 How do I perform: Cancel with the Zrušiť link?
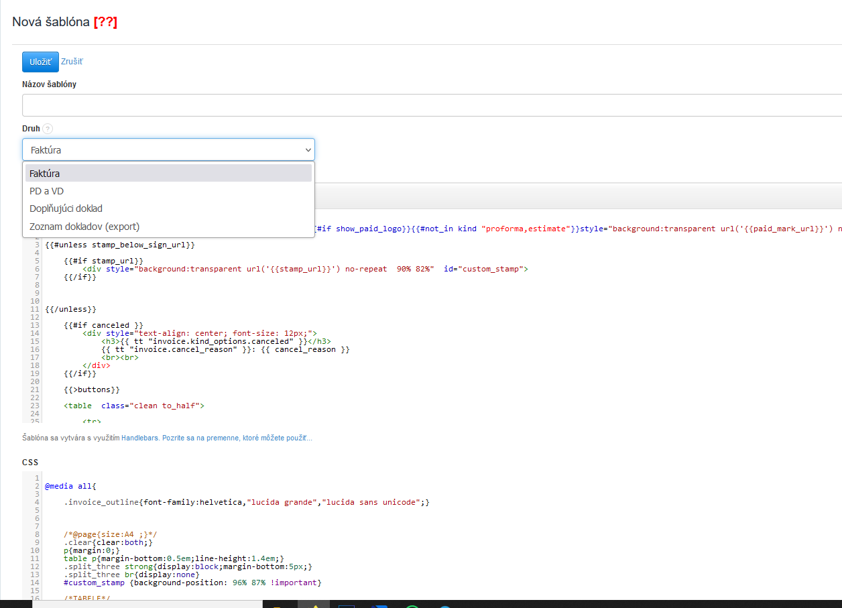click(x=72, y=62)
